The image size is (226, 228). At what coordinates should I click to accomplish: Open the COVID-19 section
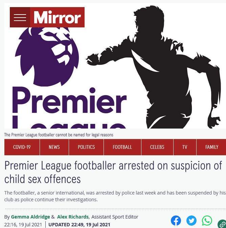(22, 147)
